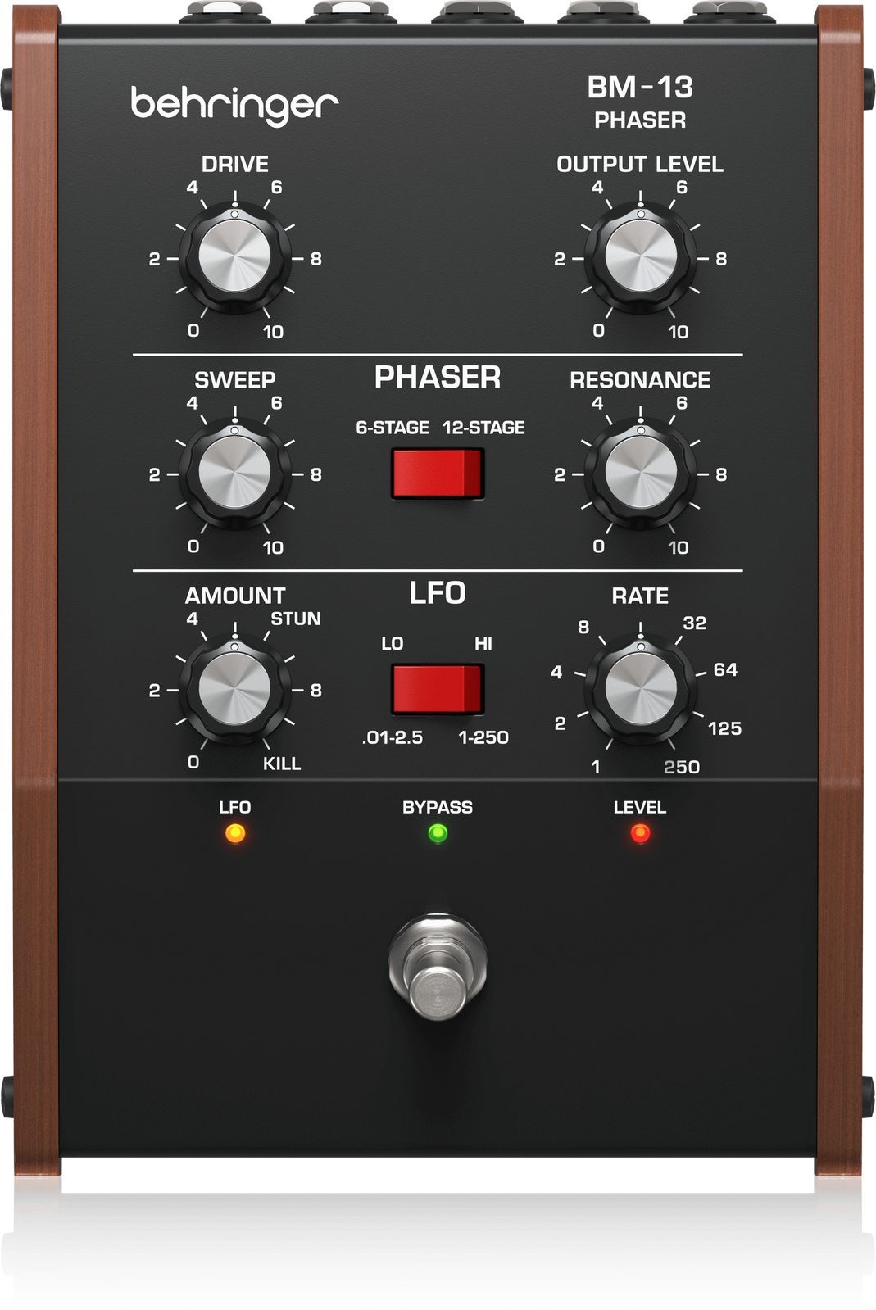Click the Drive knob

click(x=234, y=257)
